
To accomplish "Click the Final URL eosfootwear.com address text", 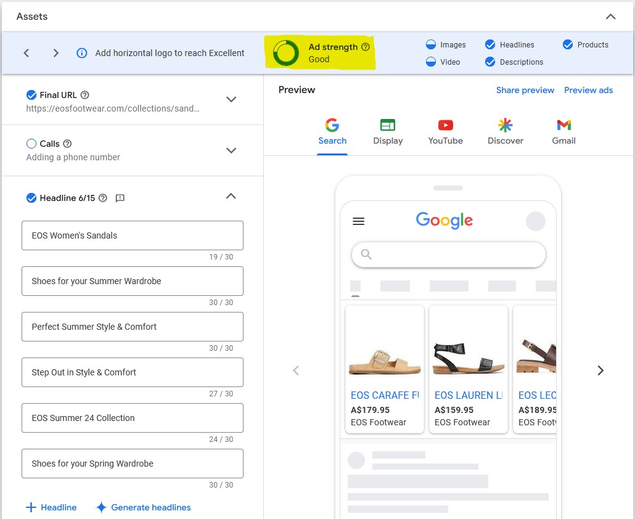I will 113,108.
